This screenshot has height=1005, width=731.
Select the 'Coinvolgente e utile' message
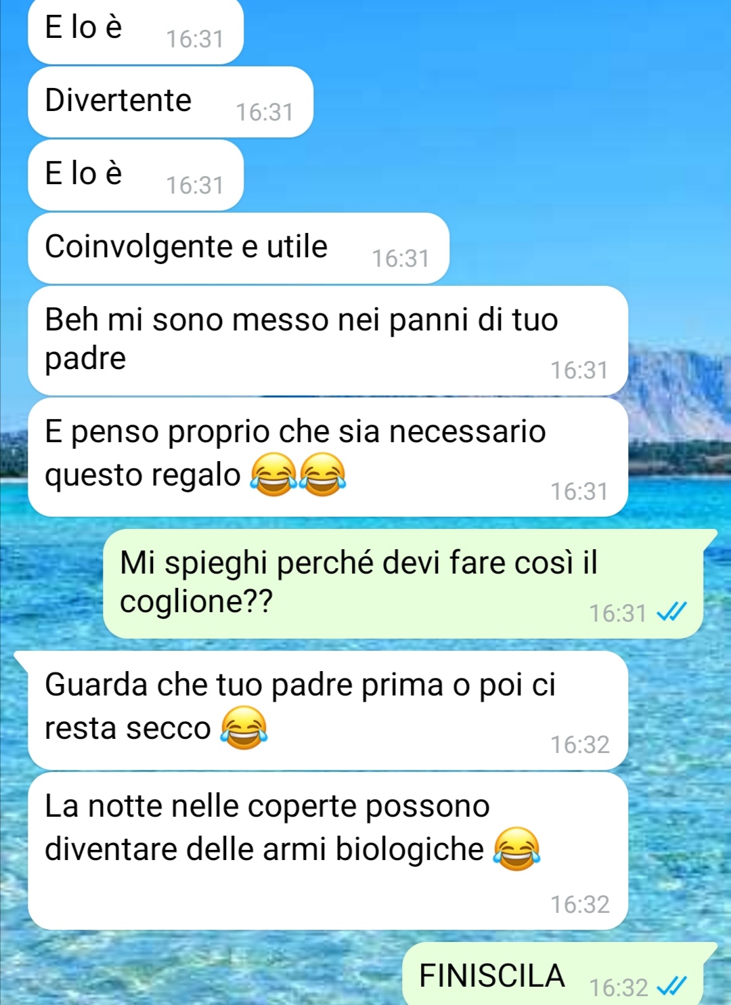[238, 249]
